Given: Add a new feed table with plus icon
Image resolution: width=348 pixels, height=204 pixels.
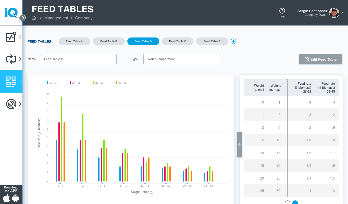Looking at the screenshot, I should [233, 41].
